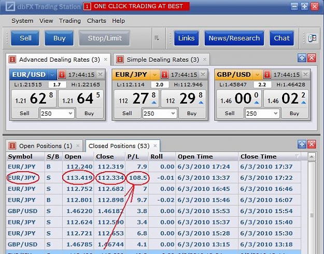324x254 pixels.
Task: Toggle one-click icon on Advanced Dealing Rates tab
Action: point(12,60)
